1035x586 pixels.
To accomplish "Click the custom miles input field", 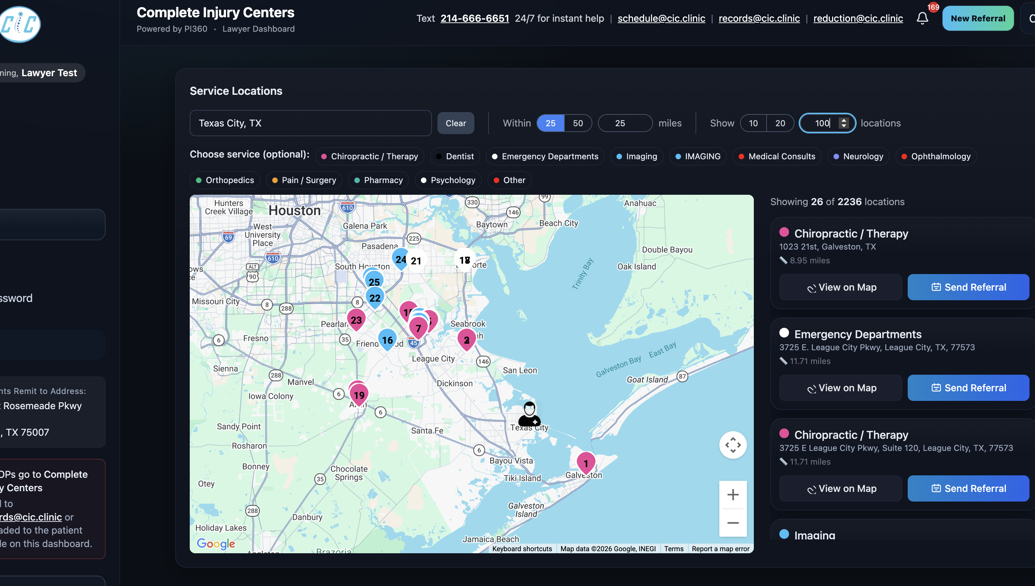I will click(625, 123).
